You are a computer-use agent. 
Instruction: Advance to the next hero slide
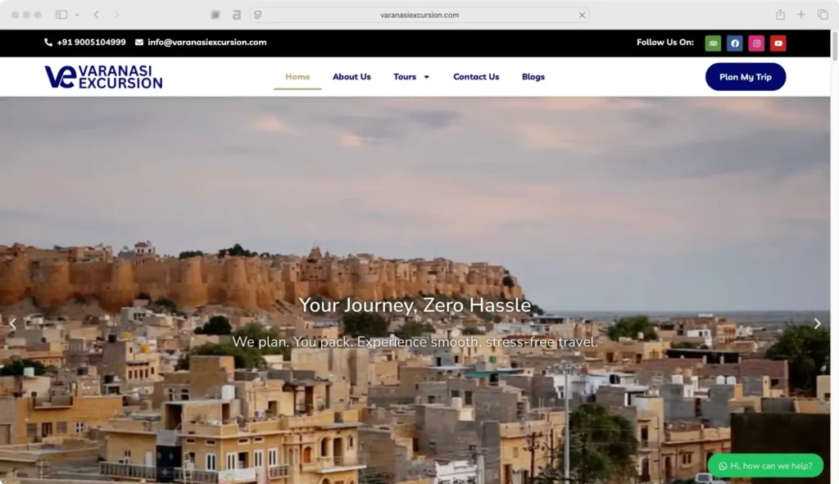[x=817, y=323]
